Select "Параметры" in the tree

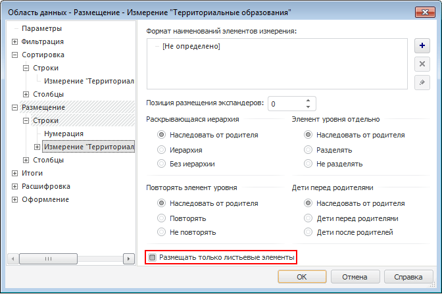click(41, 28)
